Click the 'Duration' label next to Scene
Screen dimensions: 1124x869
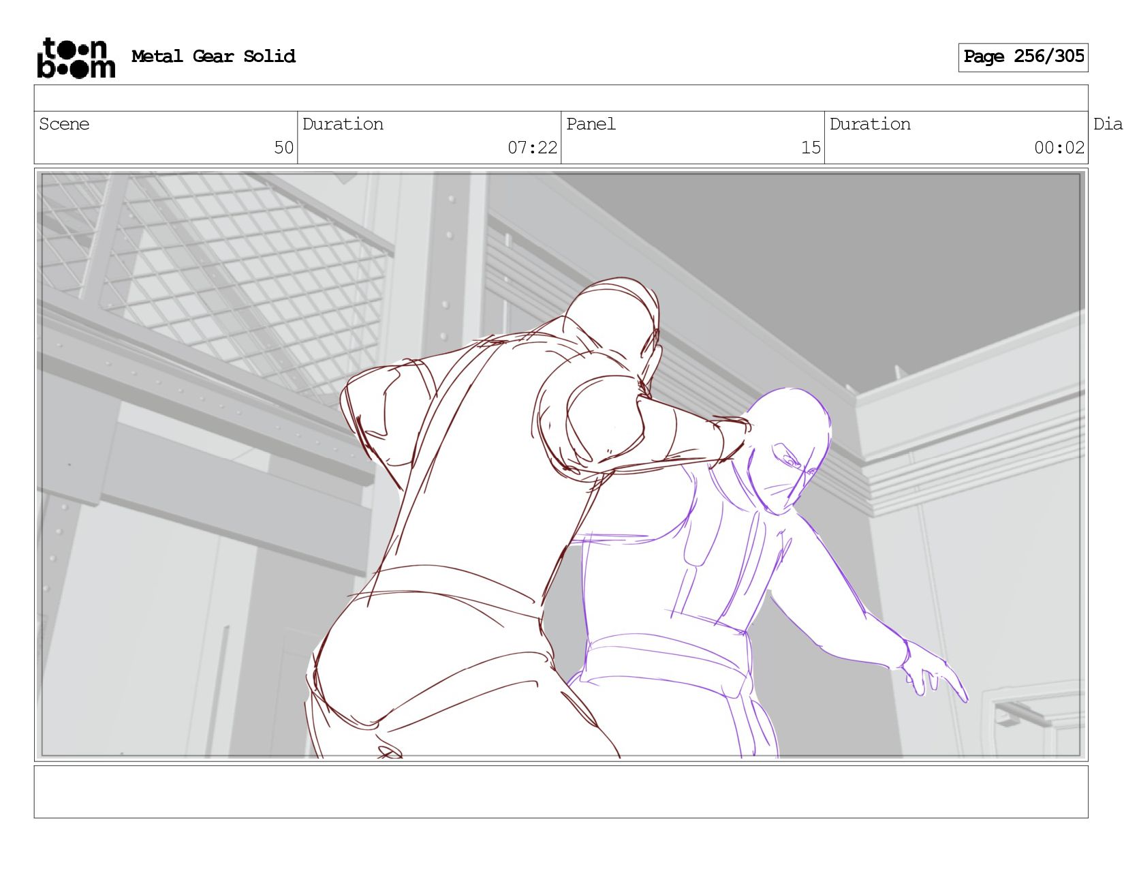click(343, 124)
